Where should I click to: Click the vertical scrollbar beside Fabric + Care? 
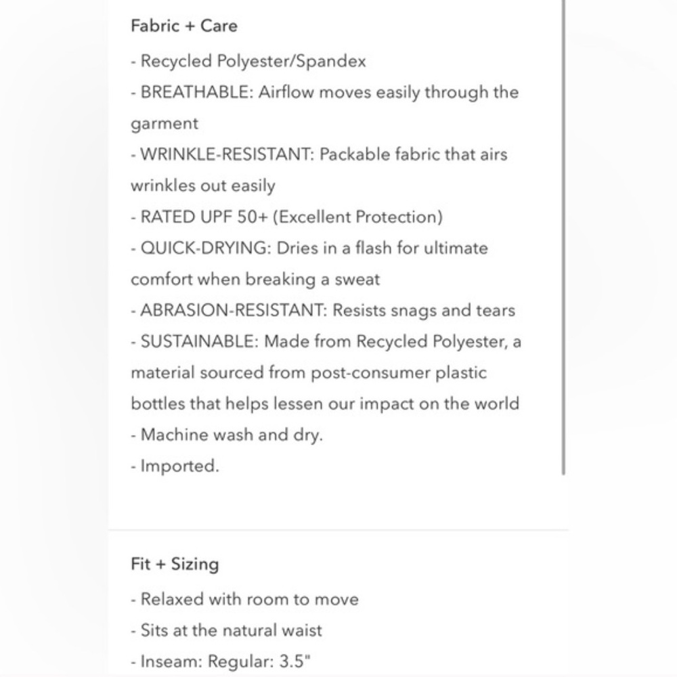tap(563, 237)
